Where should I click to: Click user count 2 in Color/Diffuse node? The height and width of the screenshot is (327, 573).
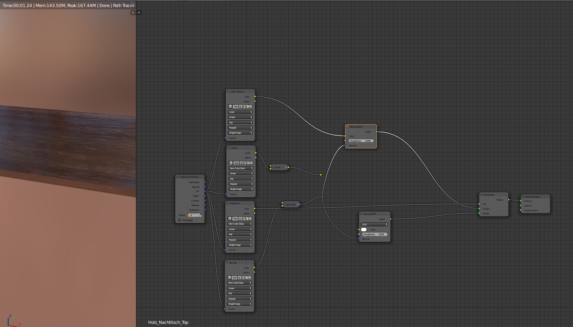pyautogui.click(x=241, y=106)
